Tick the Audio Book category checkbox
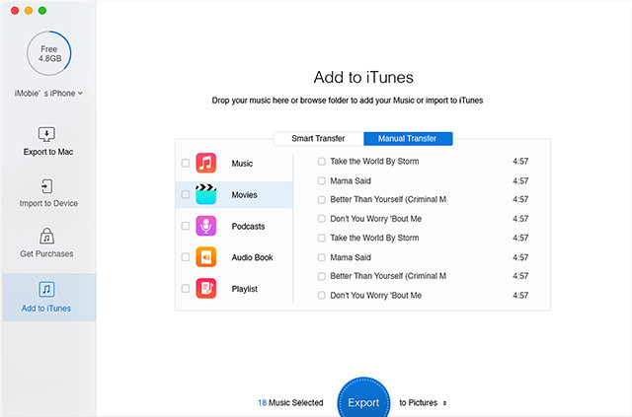 tap(186, 256)
